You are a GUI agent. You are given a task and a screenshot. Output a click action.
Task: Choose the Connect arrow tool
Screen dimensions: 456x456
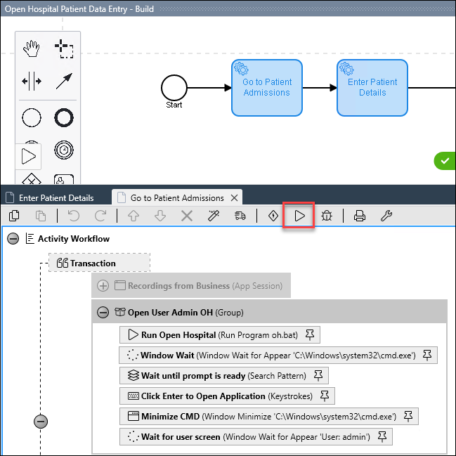tap(64, 82)
